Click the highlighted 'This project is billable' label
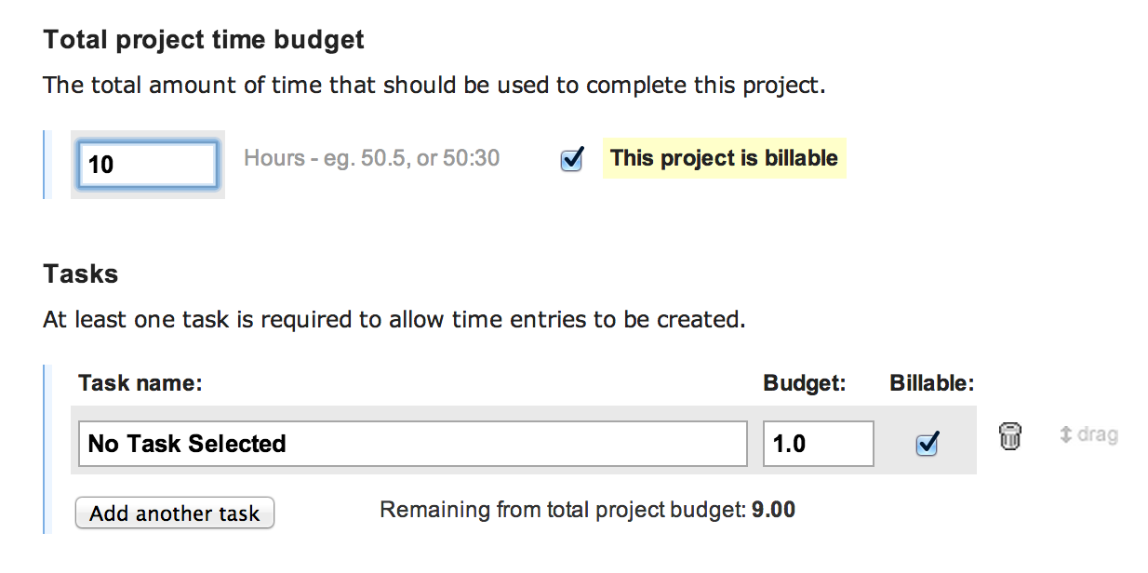 pyautogui.click(x=724, y=158)
